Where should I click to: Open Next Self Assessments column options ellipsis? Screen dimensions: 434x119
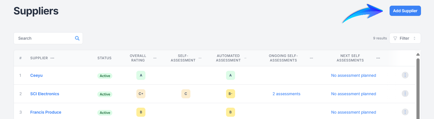point(378,58)
